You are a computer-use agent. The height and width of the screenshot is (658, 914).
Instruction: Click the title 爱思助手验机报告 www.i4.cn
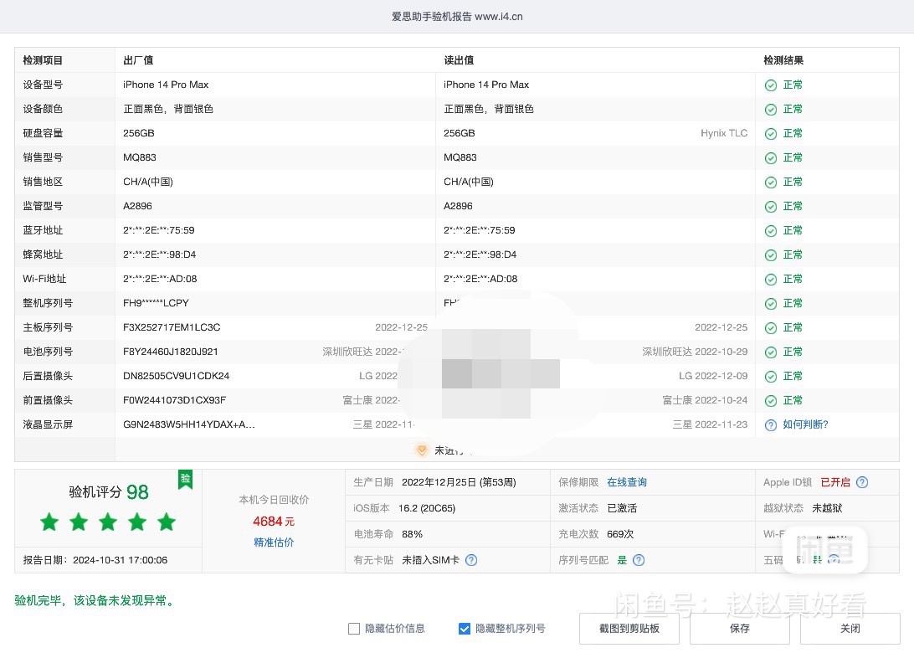457,17
